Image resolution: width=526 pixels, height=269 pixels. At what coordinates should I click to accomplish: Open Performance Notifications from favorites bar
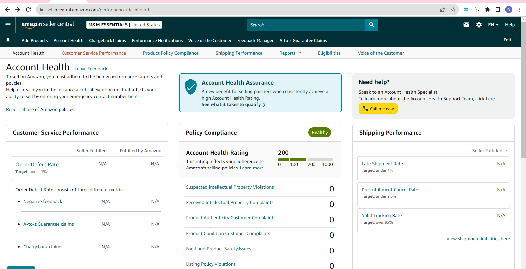pos(157,40)
